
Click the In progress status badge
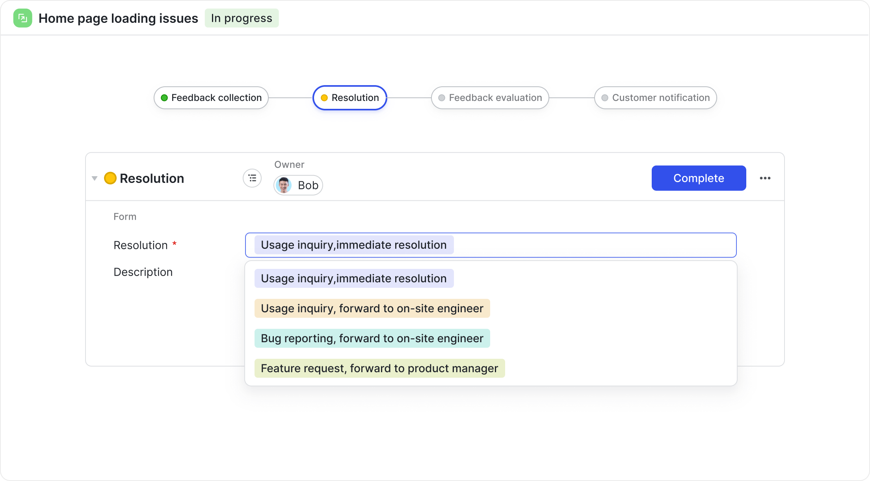click(242, 18)
